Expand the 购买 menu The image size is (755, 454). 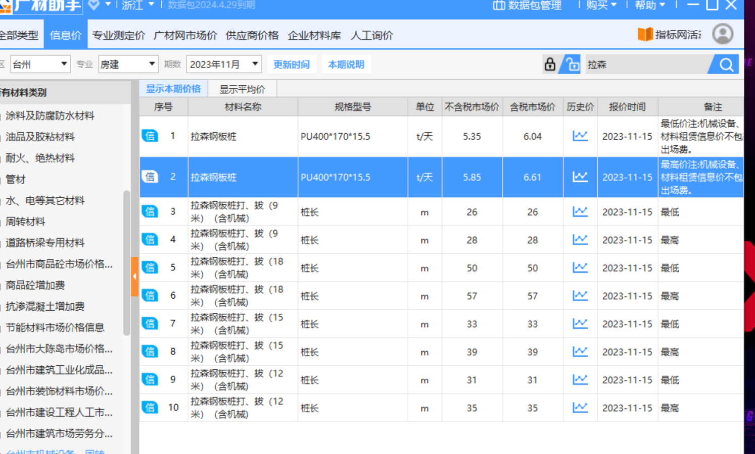(601, 5)
